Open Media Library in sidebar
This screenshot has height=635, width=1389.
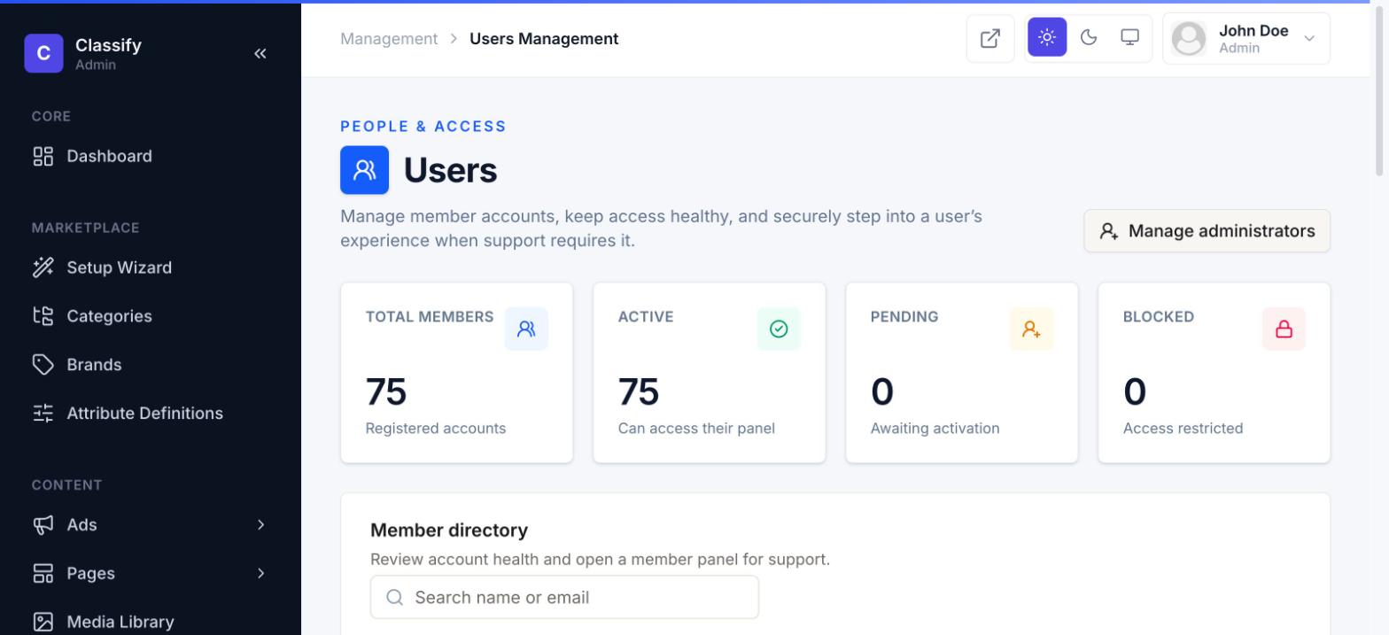[151, 622]
